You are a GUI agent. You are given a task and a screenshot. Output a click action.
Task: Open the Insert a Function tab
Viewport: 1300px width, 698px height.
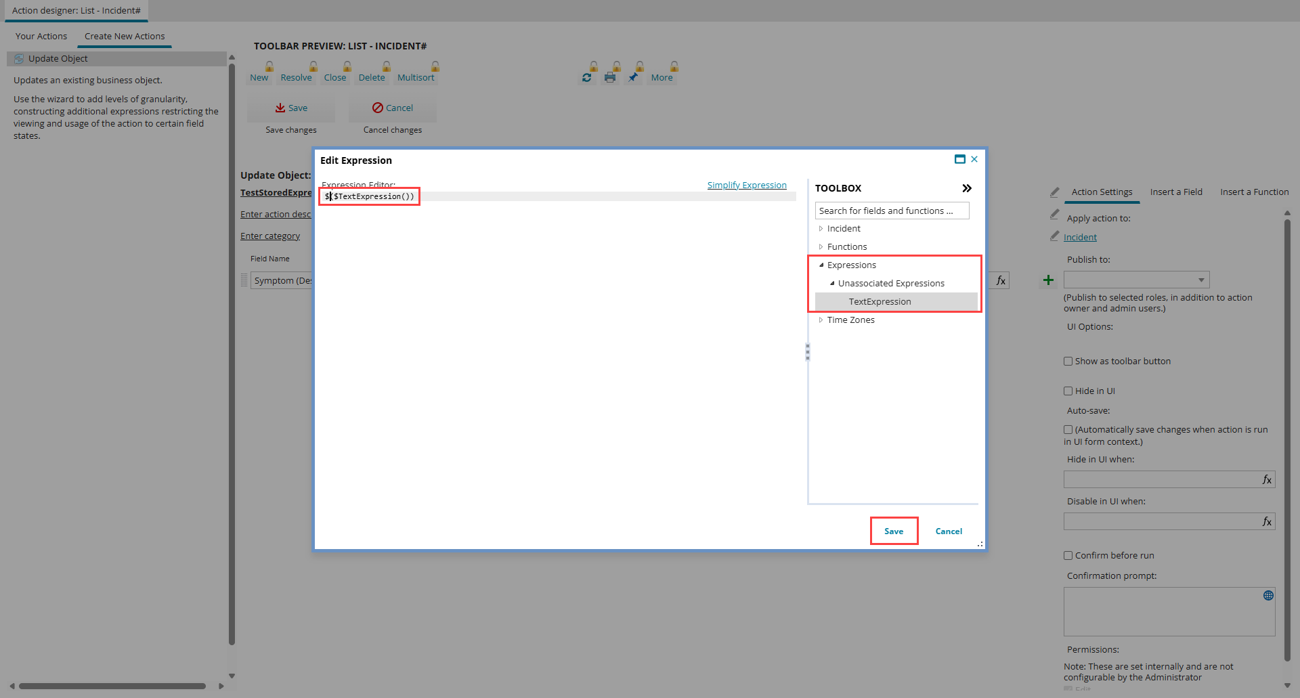[1254, 192]
